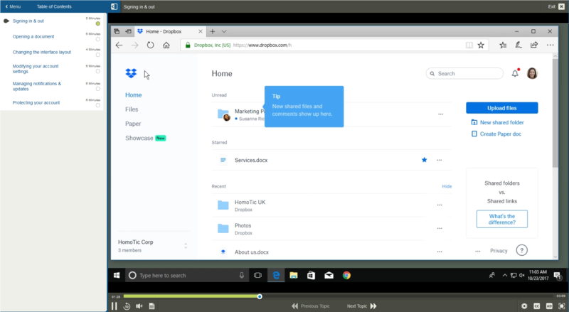Click the Dropbox search field
Viewport: 569px width, 312px height.
464,74
